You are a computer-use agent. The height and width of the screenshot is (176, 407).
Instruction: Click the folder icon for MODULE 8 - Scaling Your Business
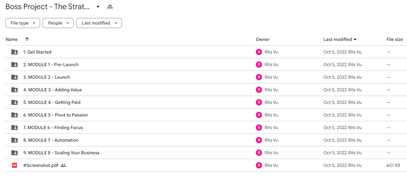pyautogui.click(x=14, y=153)
